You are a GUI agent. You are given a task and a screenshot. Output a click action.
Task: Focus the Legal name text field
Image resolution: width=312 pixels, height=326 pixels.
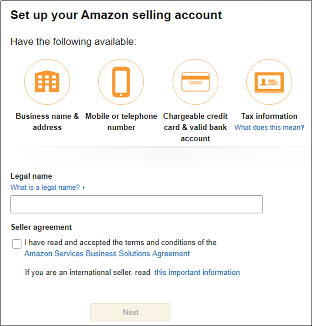[x=136, y=204]
